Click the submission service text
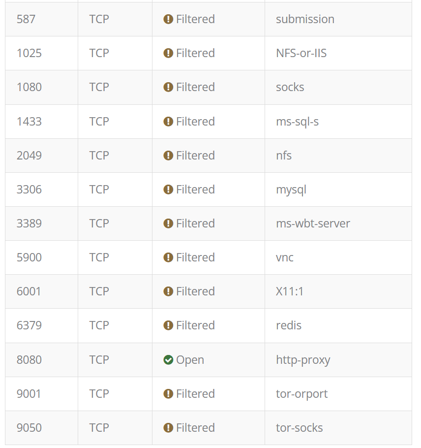 pyautogui.click(x=305, y=19)
